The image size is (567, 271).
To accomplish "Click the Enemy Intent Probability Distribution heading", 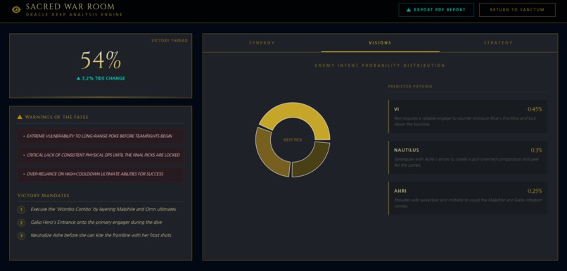I will coord(380,65).
